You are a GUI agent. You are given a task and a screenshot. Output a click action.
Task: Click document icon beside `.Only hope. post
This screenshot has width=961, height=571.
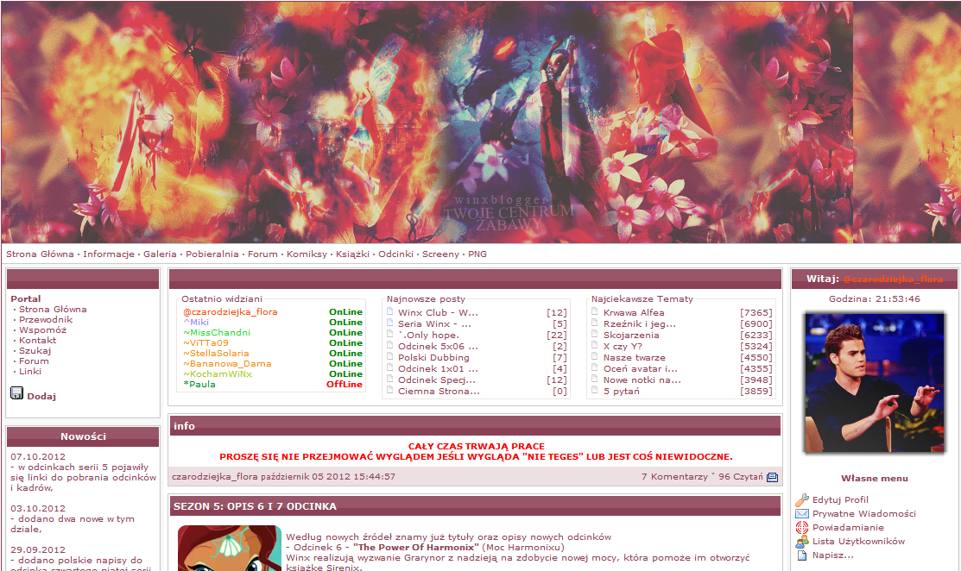point(389,334)
